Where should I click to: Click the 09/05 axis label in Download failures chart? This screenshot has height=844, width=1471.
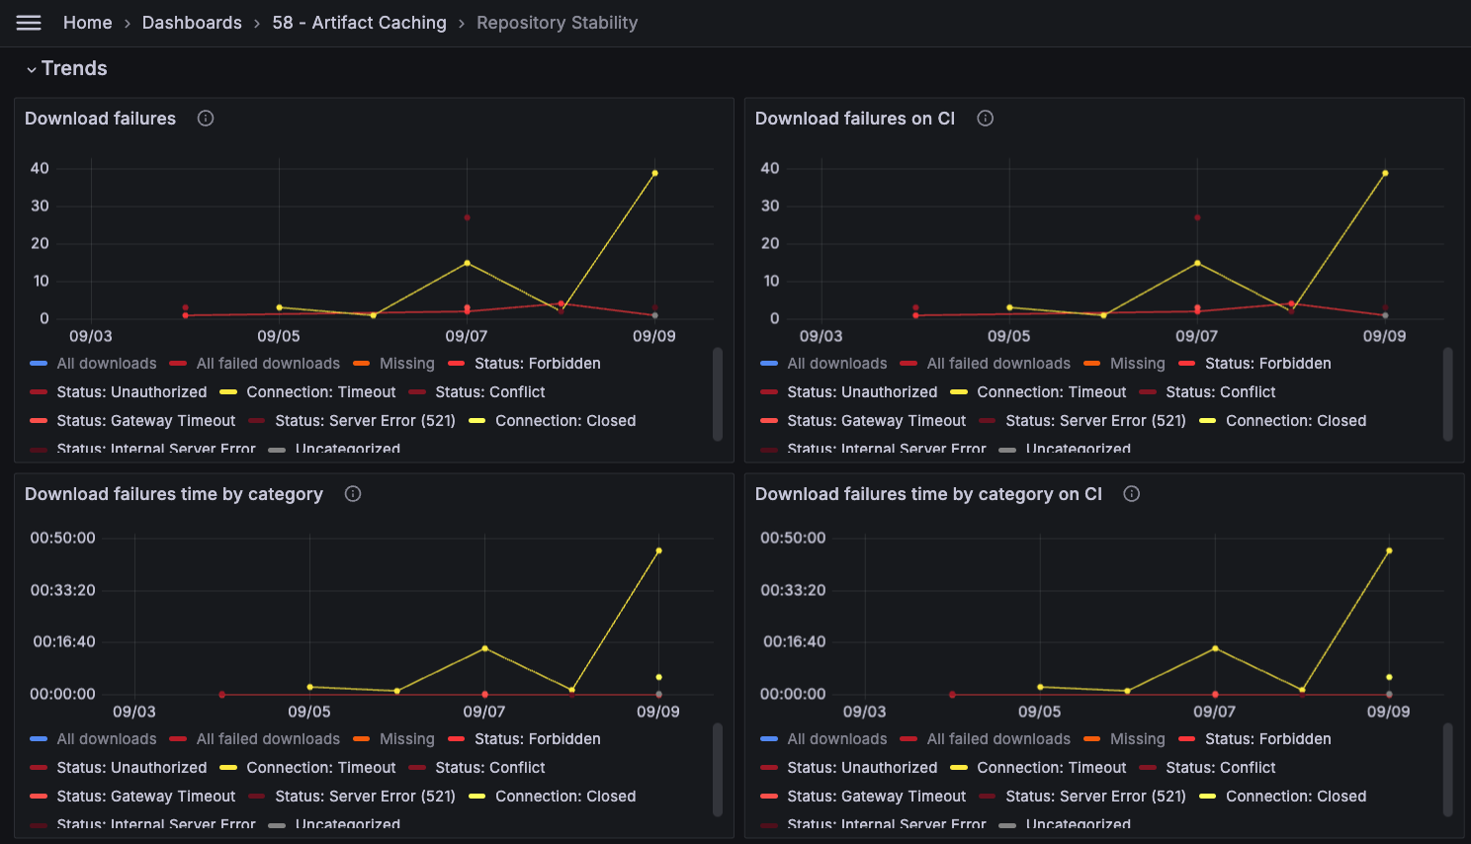(279, 336)
